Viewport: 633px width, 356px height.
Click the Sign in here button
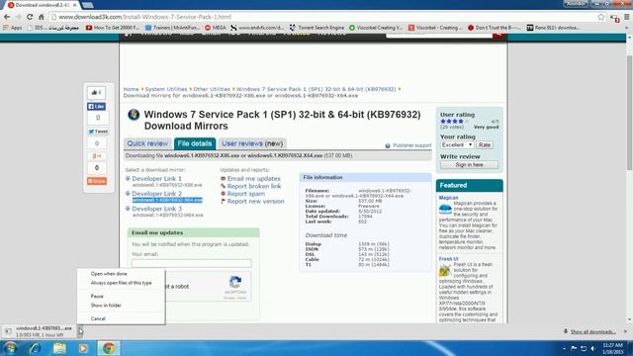click(x=469, y=165)
